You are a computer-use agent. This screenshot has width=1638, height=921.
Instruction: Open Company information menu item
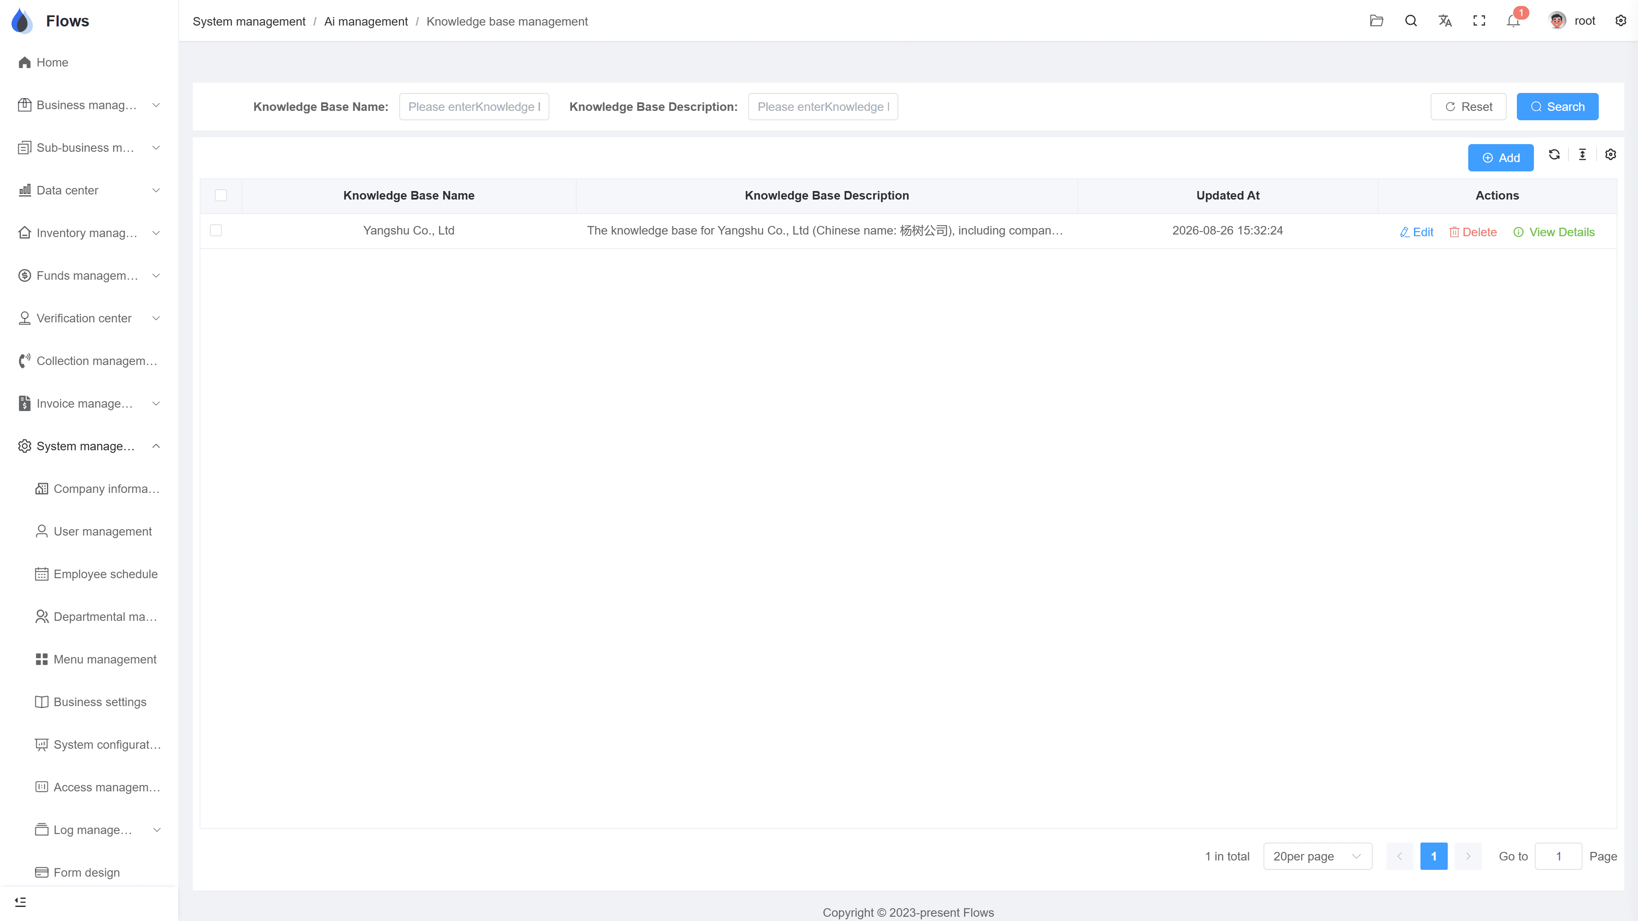tap(89, 489)
